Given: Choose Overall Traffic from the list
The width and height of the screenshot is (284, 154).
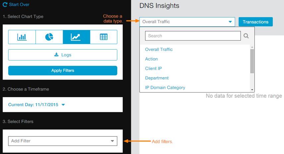Looking at the screenshot, I should click(159, 50).
